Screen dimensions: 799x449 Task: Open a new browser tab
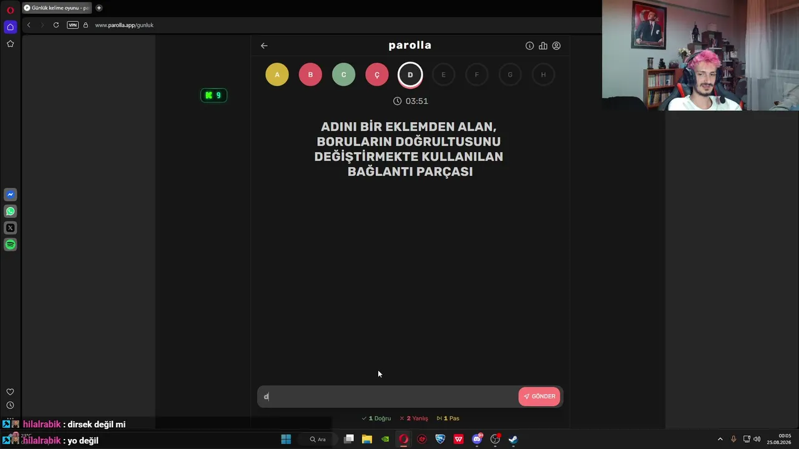99,8
